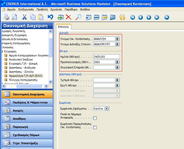Click the Table Filter icon
Image resolution: width=184 pixels, height=149 pixels.
pos(97,17)
